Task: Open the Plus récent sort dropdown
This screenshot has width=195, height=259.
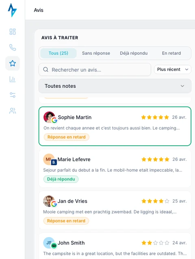Action: coord(173,69)
